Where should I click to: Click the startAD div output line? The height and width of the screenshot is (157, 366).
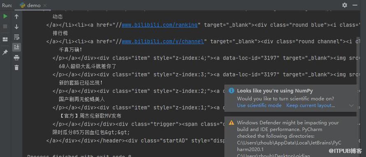point(135,141)
